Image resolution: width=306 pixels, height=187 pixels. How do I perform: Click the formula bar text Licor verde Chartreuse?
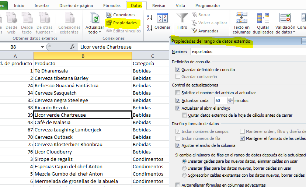(x=106, y=47)
